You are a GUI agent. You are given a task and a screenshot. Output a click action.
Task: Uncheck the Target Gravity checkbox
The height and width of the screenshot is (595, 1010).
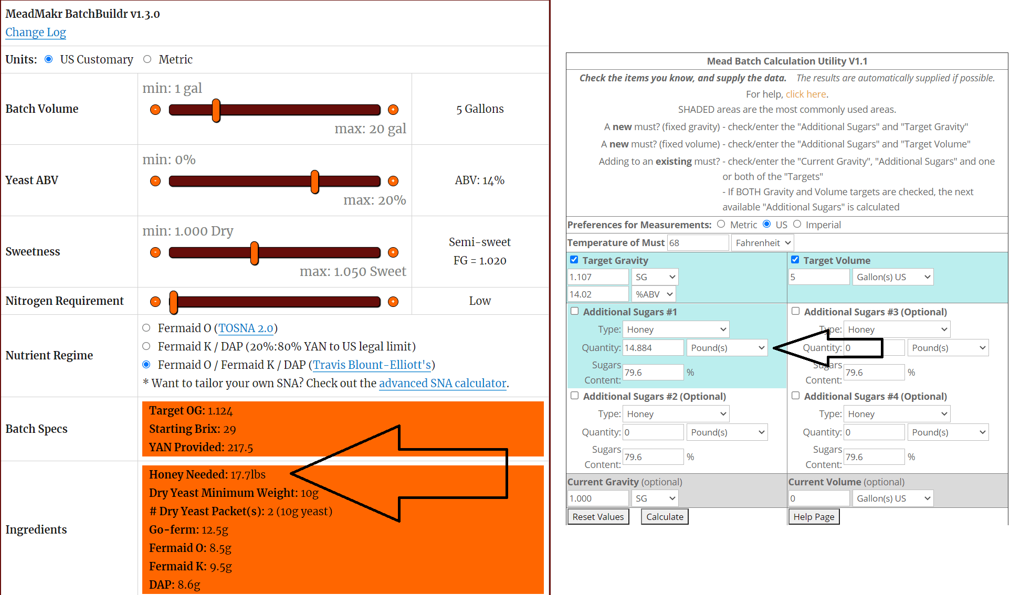point(574,259)
